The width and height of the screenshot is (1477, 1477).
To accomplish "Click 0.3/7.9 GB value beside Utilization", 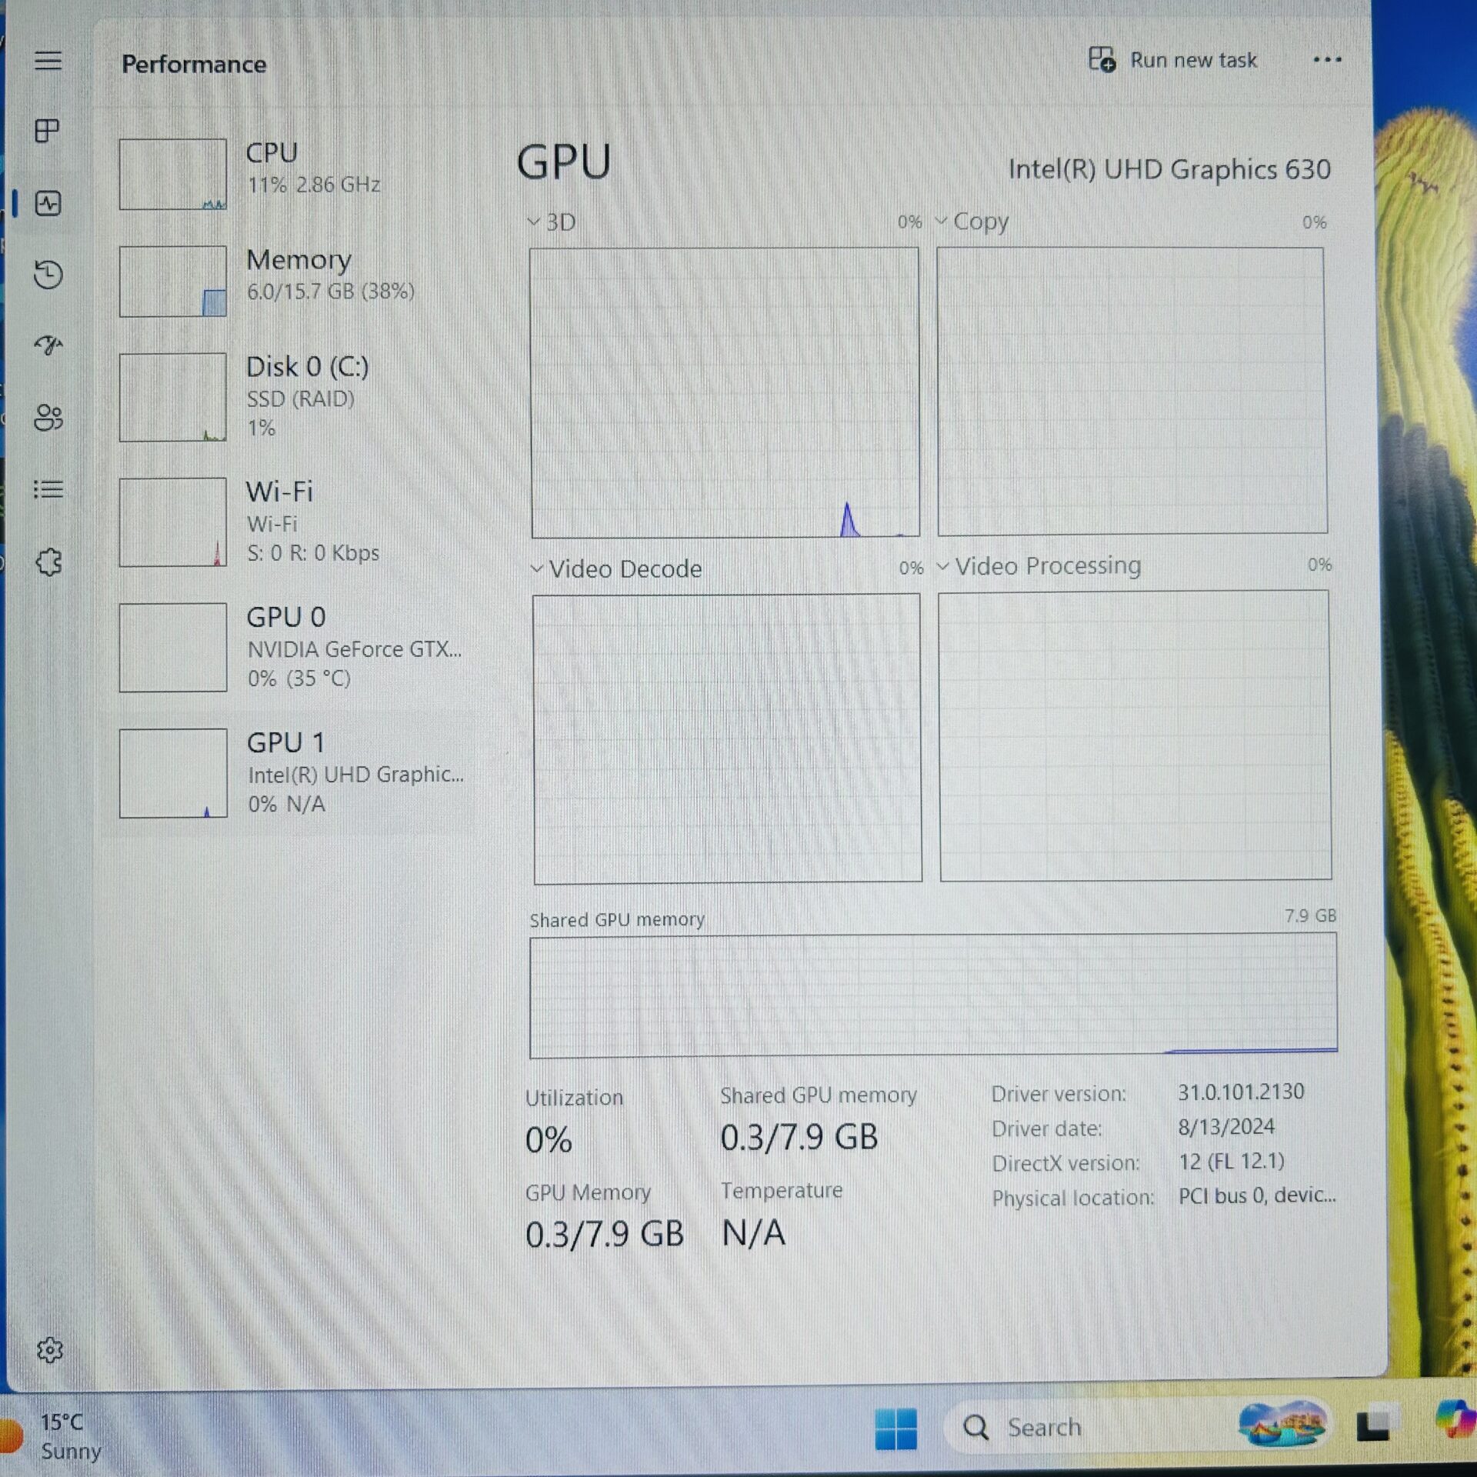I will click(x=799, y=1137).
